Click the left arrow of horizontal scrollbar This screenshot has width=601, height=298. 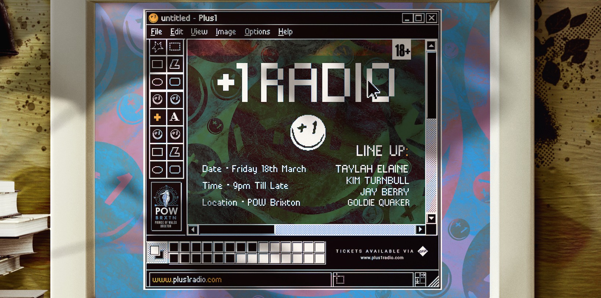193,230
